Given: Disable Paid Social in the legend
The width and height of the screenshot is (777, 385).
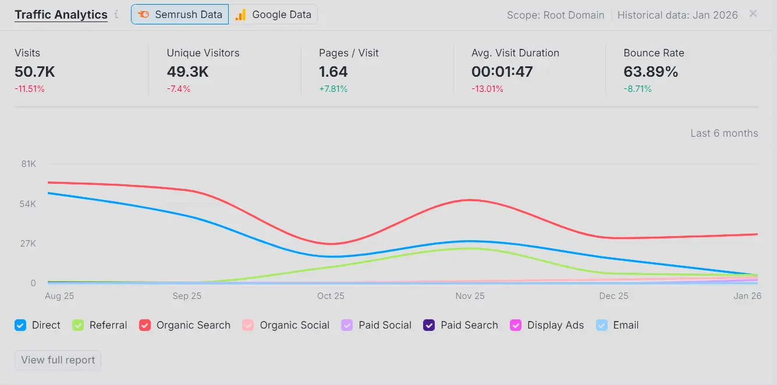Looking at the screenshot, I should coord(347,325).
